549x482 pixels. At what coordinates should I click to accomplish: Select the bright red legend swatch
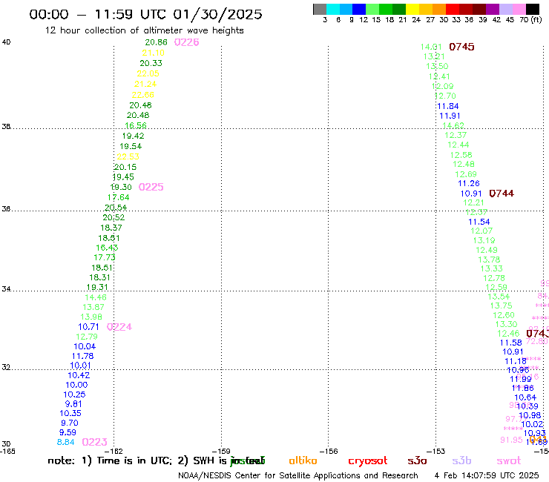(x=452, y=9)
